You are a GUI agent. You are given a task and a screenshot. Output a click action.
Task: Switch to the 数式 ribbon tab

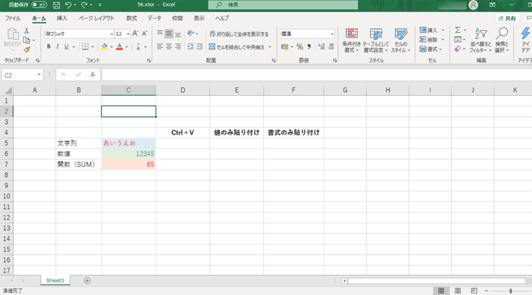[131, 18]
